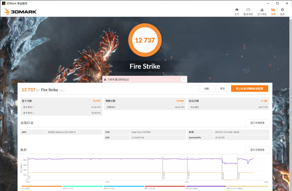Viewport: 292px width, 191px height.
Task: Click the warning triangle icon in validation banner
Action: (105, 79)
